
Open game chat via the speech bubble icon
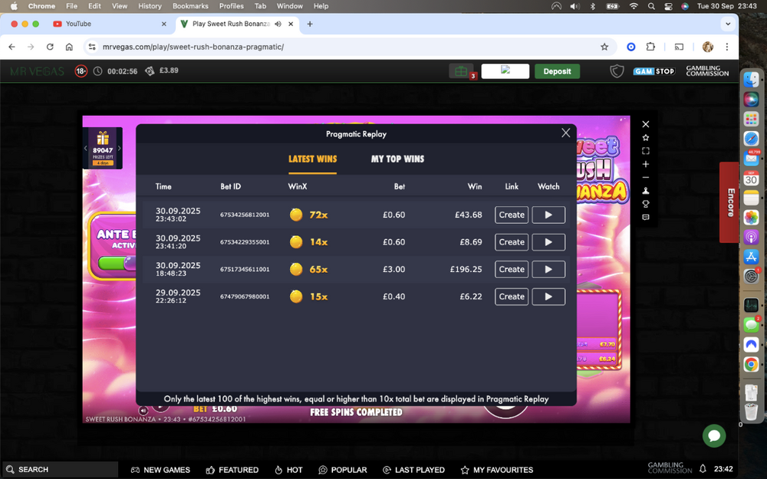(646, 218)
